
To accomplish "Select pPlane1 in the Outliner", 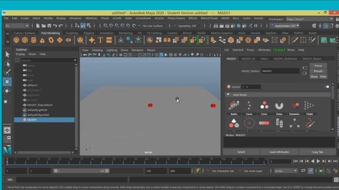I will point(32,85).
